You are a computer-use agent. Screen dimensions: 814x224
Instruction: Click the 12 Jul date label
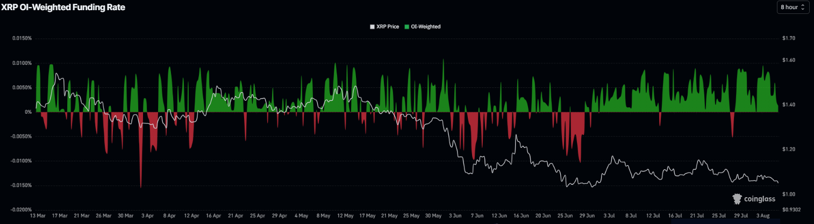click(x=653, y=216)
